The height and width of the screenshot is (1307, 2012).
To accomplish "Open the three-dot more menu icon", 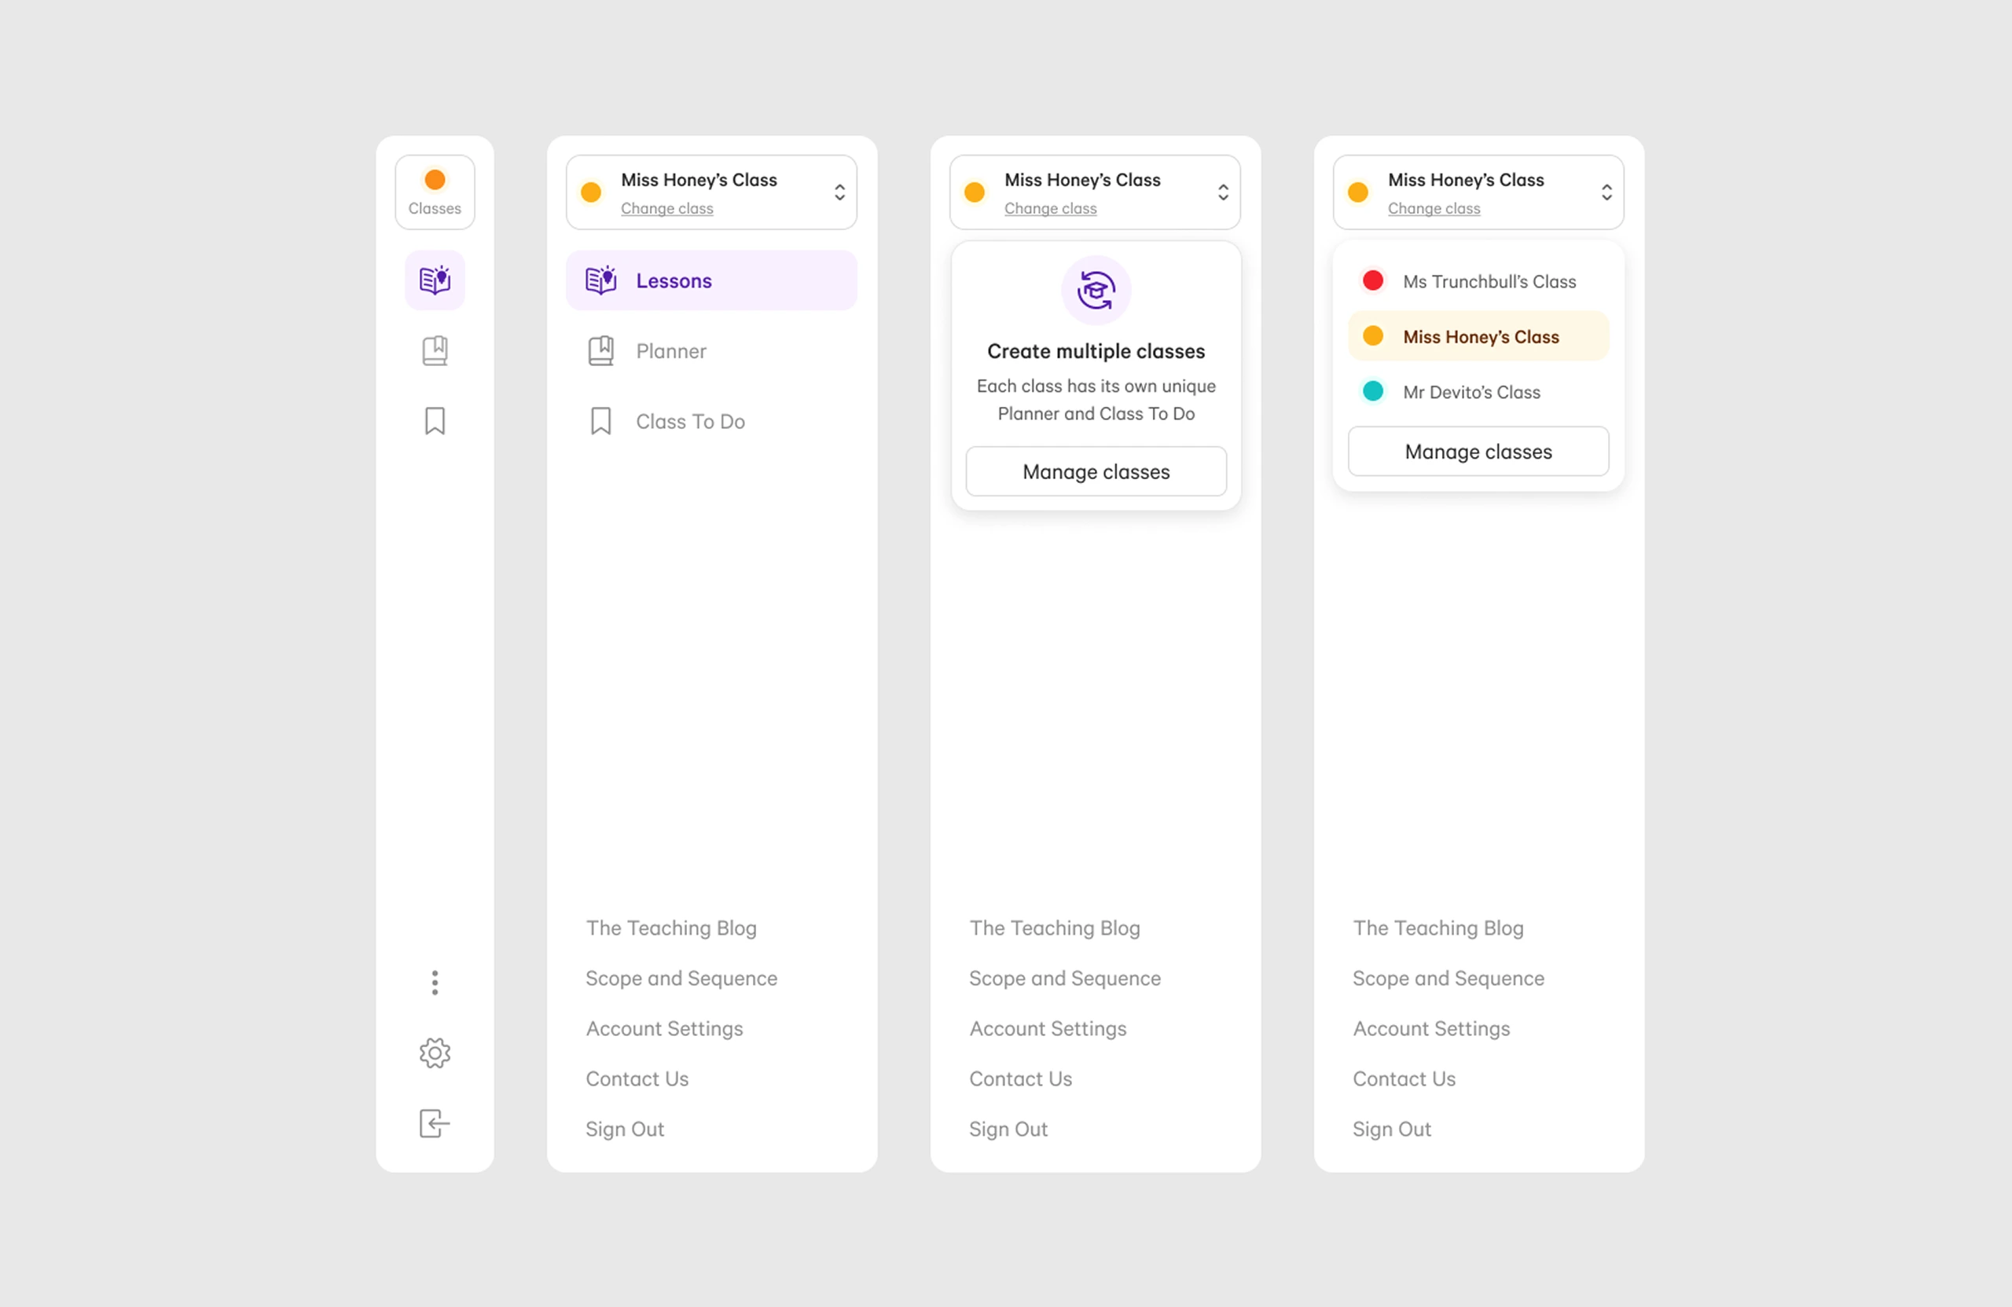I will pos(435,982).
